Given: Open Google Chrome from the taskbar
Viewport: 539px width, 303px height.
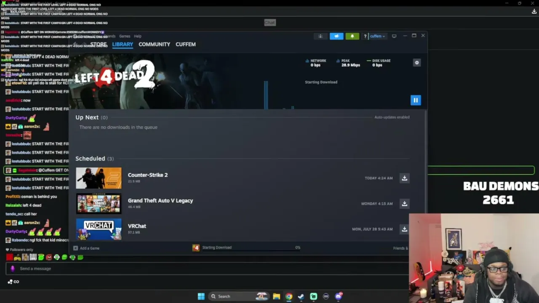Looking at the screenshot, I should [x=289, y=296].
